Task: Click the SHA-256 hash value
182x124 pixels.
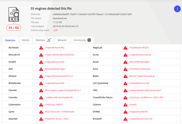Action: pos(92,14)
